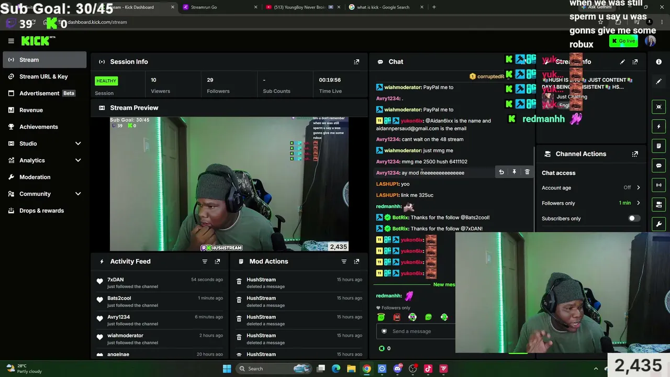Image resolution: width=670 pixels, height=377 pixels.
Task: Open the Bats2cool follower entry
Action: (x=159, y=302)
